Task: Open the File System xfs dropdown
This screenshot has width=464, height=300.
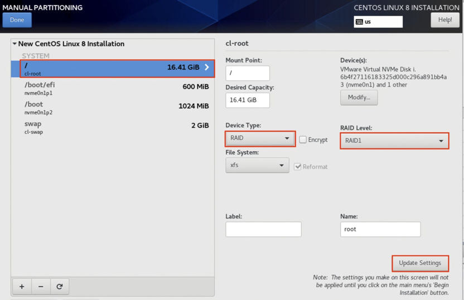Action: pos(257,165)
